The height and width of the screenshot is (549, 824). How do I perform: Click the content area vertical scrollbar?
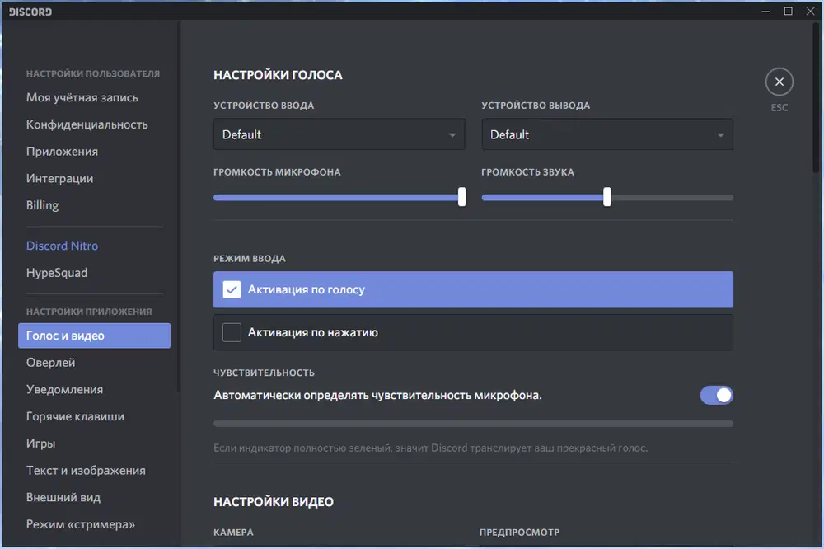[x=816, y=98]
